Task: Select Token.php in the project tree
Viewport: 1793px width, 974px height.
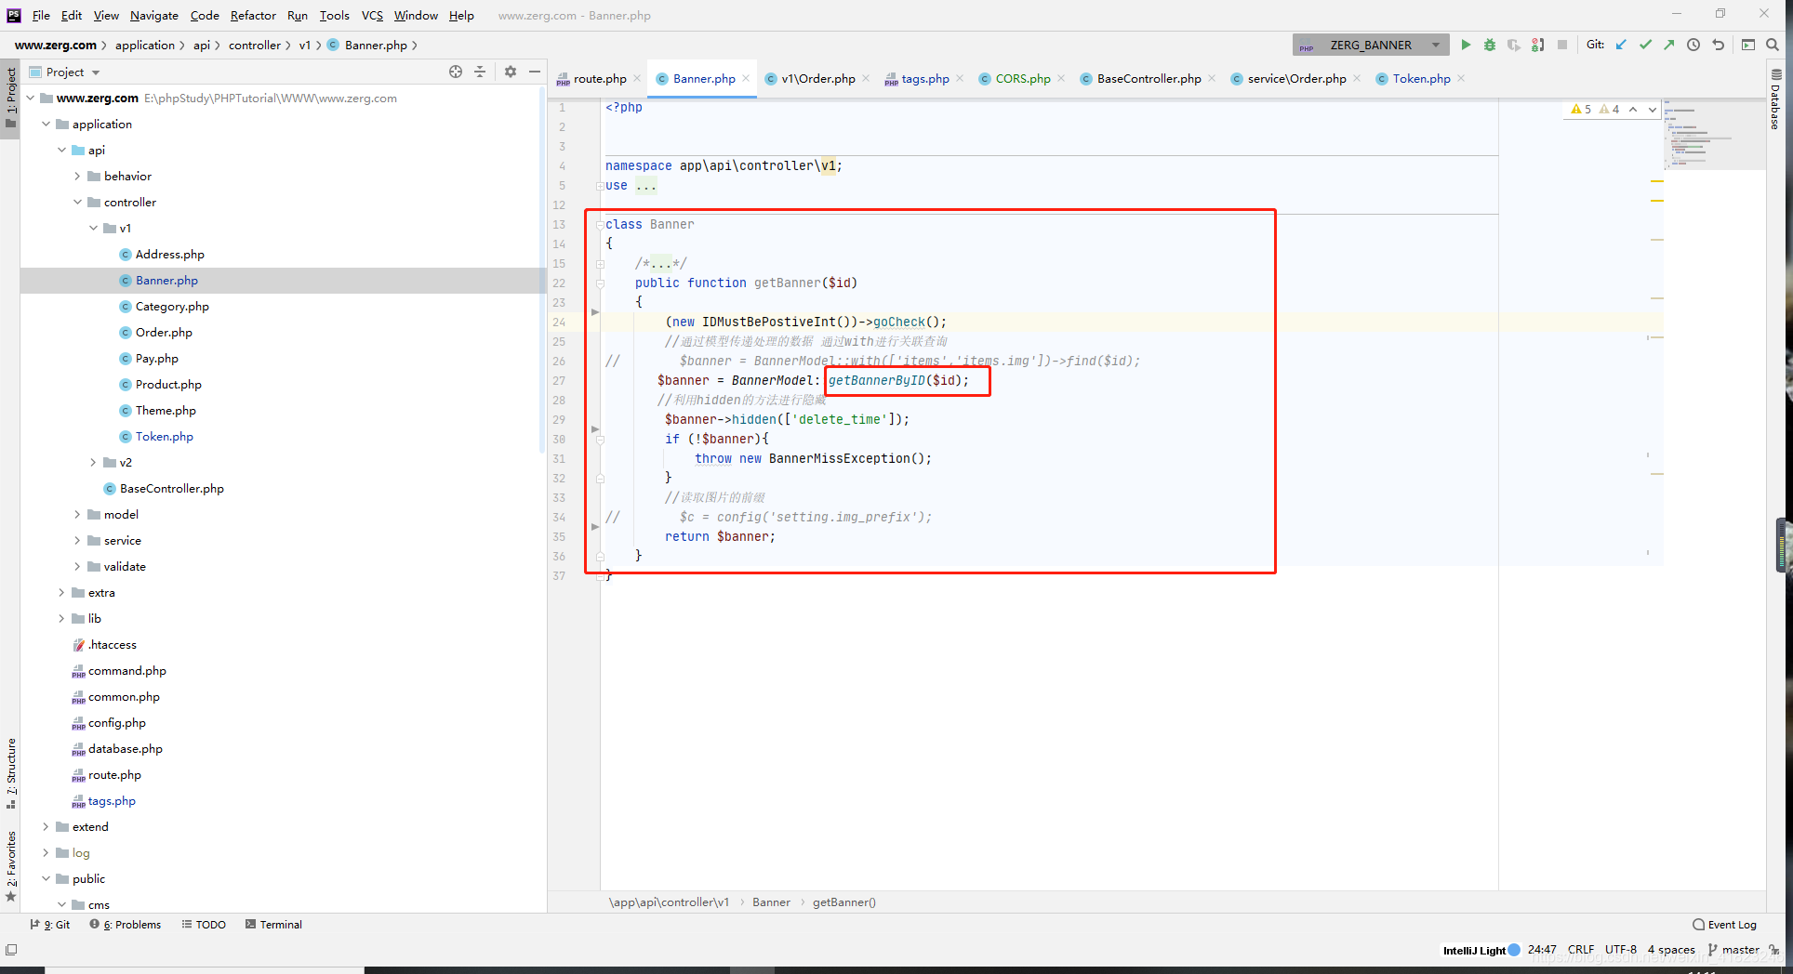Action: [x=165, y=437]
